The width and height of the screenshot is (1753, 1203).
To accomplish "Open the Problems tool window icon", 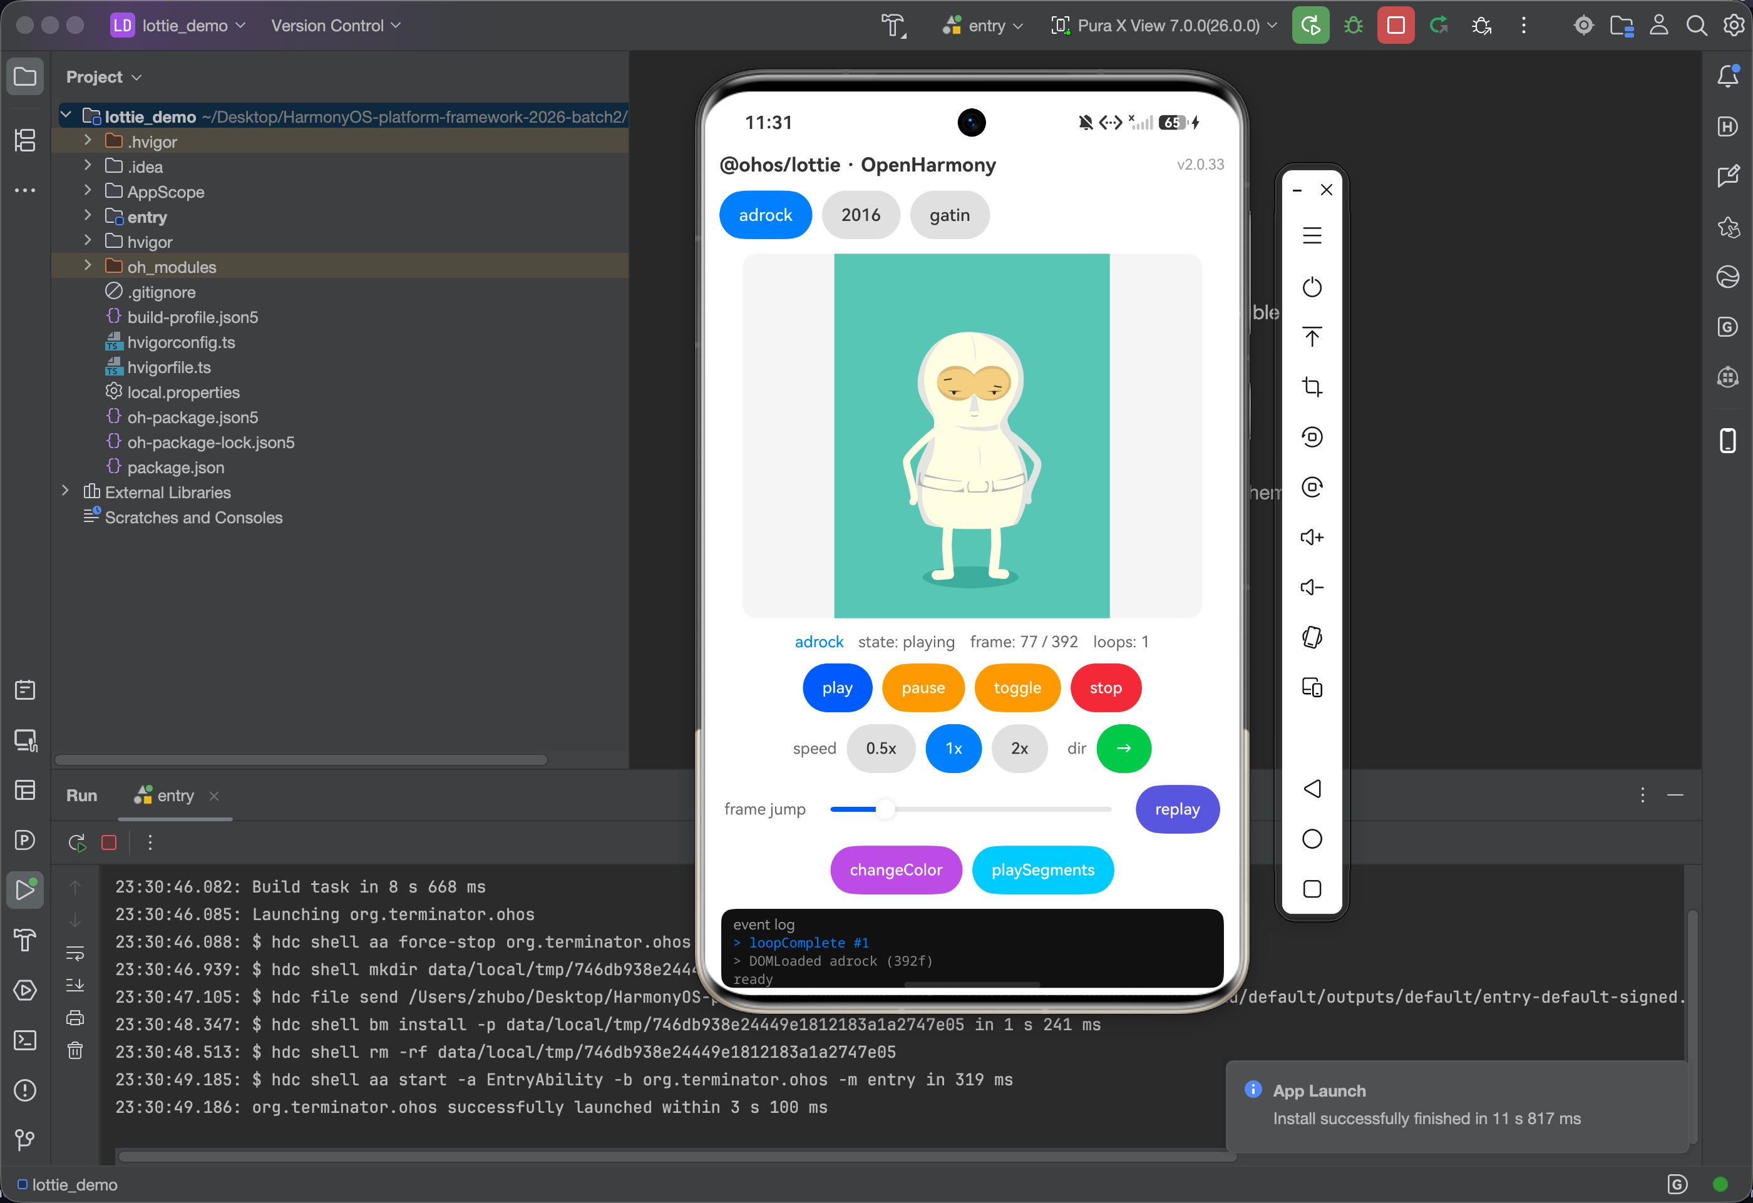I will coord(25,1090).
